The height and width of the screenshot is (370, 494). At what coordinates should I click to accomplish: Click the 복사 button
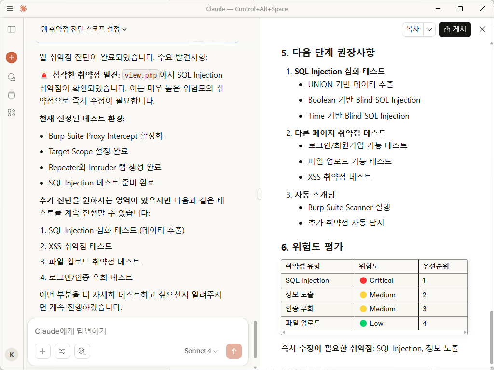point(413,29)
